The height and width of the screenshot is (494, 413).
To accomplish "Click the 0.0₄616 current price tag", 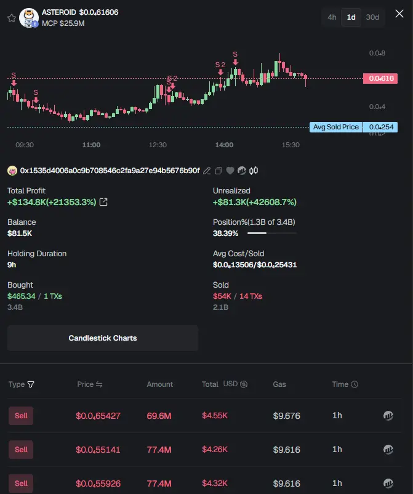I will click(380, 78).
